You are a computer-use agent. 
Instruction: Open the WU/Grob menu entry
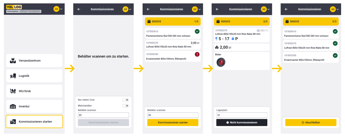[34, 91]
